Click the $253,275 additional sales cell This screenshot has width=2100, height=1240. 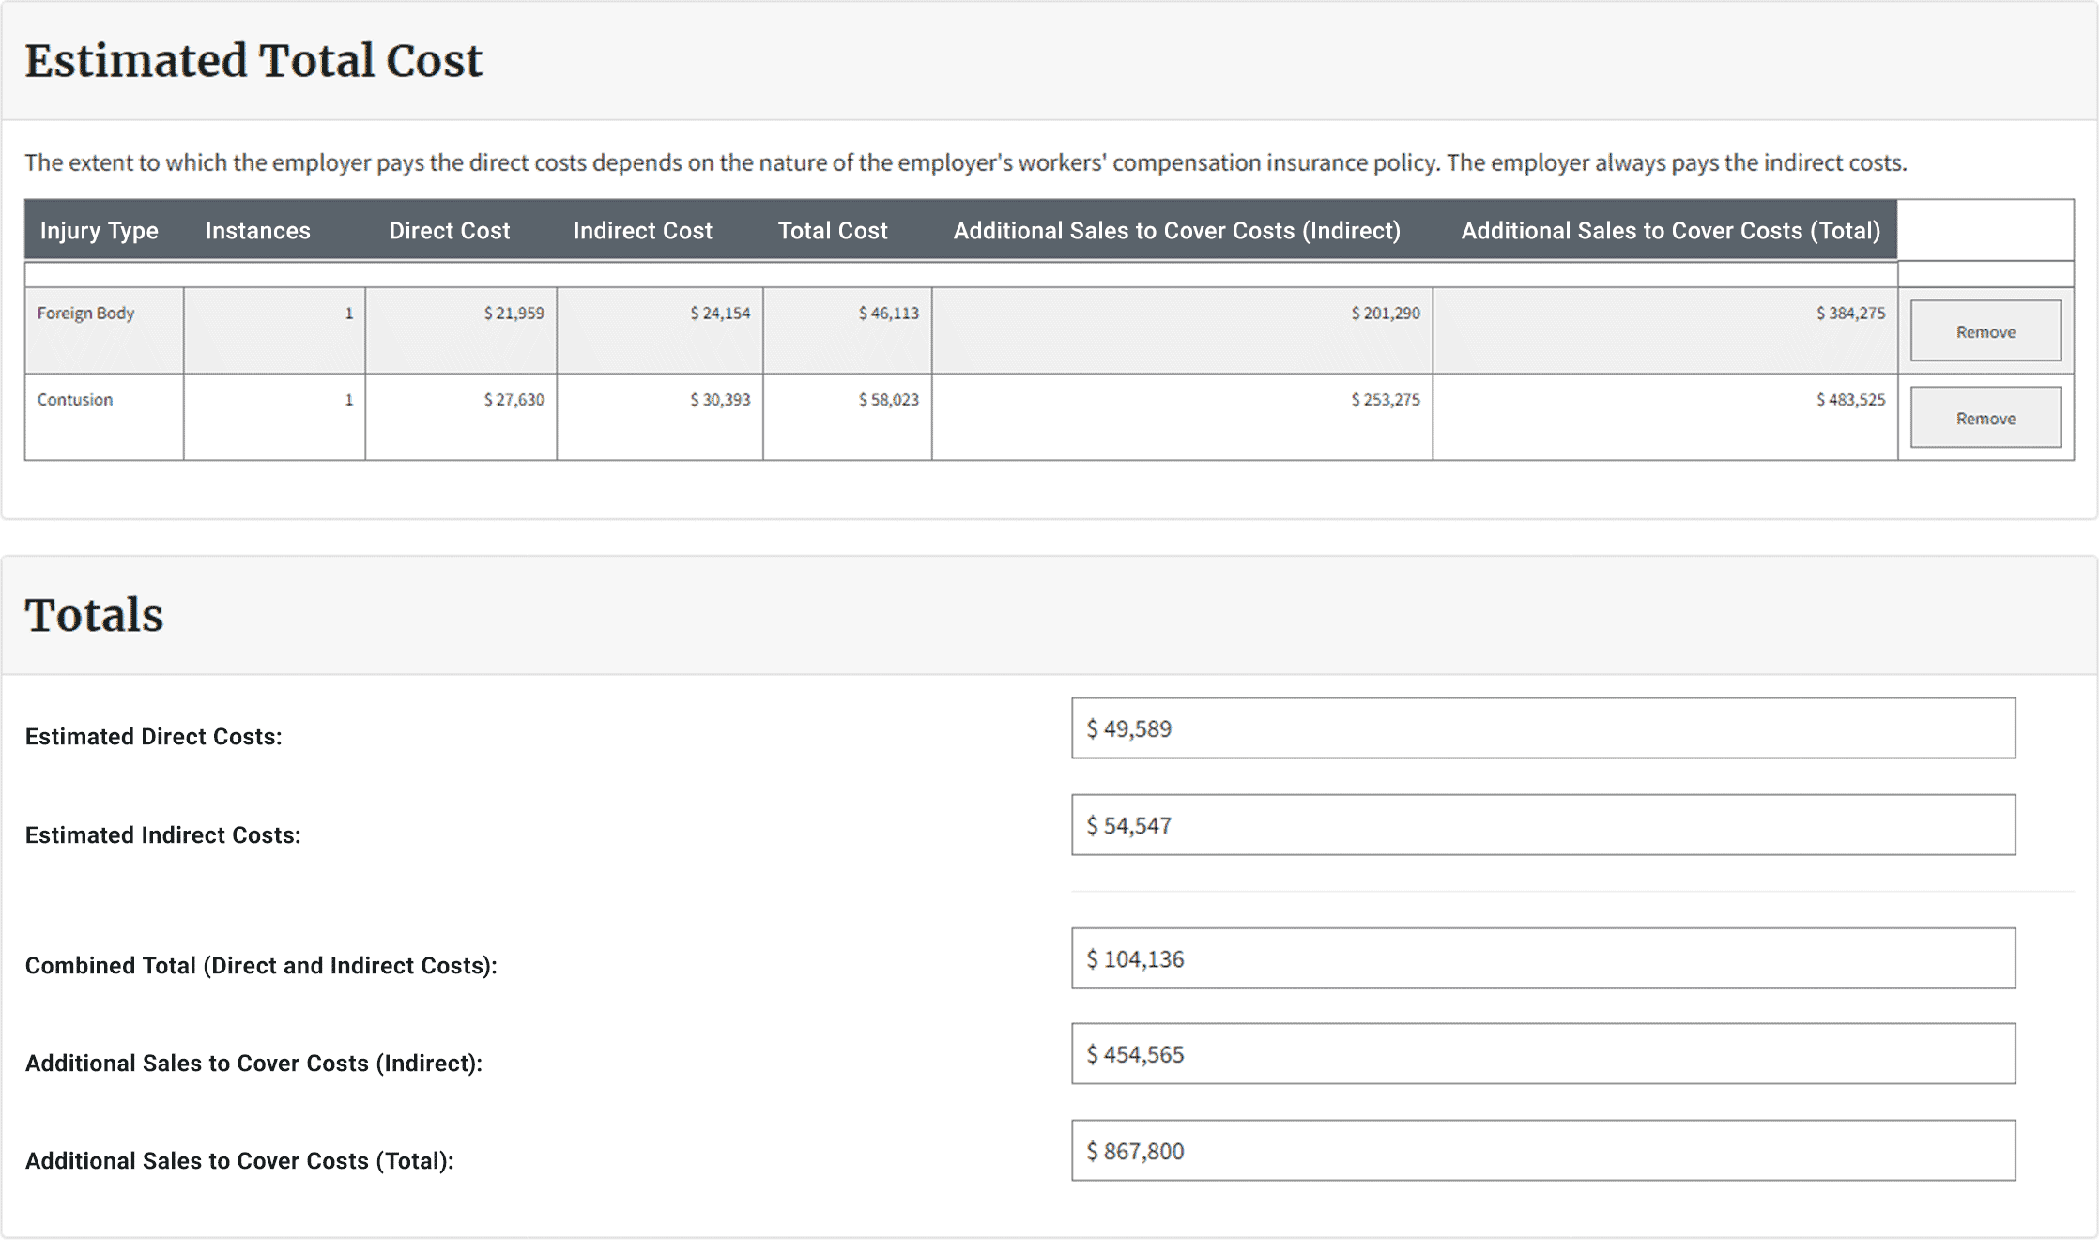click(x=1183, y=417)
